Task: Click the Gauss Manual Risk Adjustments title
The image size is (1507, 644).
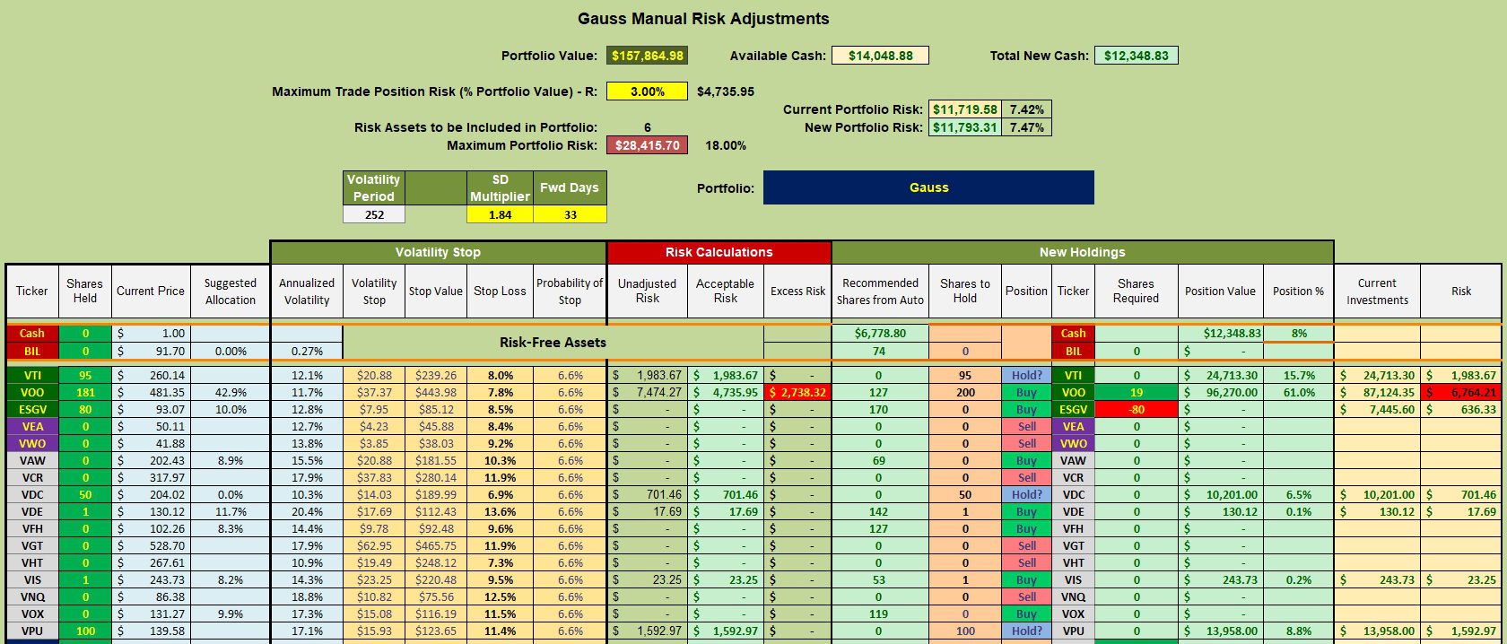Action: (703, 19)
